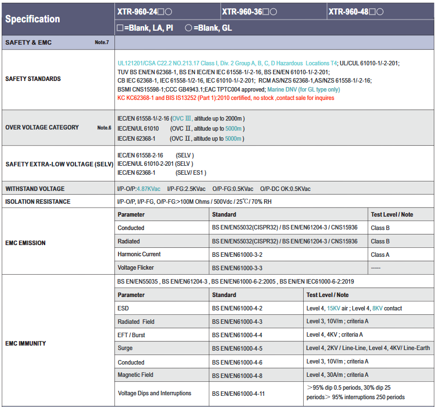
Task: Click the Note.6 reference
Action: click(104, 128)
